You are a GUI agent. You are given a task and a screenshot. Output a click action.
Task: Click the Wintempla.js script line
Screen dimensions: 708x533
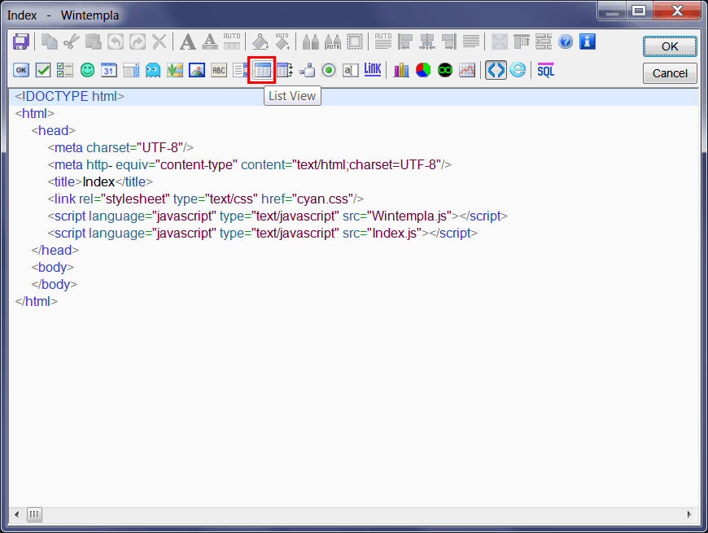tap(278, 216)
